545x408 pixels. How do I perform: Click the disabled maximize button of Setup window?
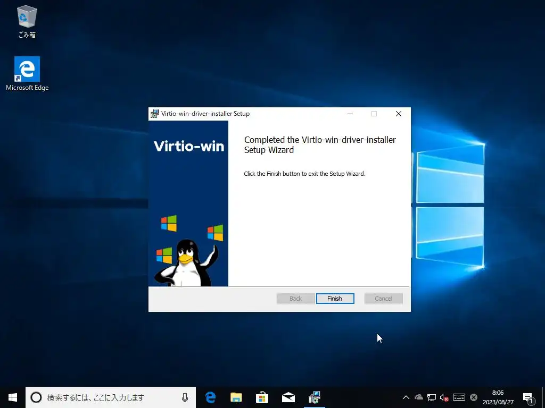pos(374,114)
